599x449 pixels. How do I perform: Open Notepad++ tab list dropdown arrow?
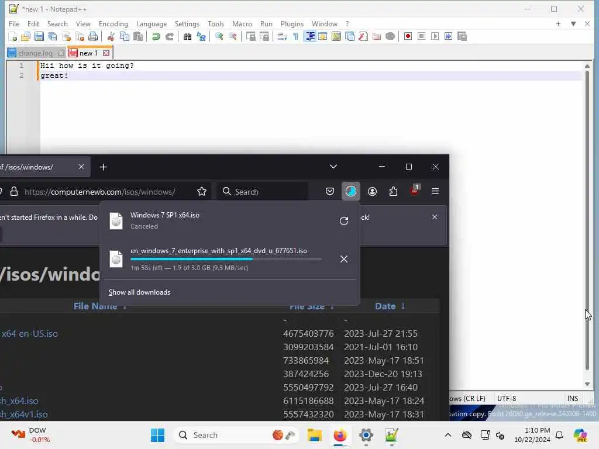[x=573, y=23]
